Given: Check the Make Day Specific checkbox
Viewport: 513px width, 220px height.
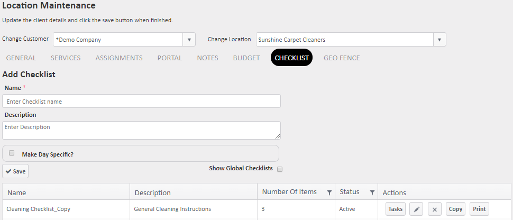Looking at the screenshot, I should coord(12,153).
